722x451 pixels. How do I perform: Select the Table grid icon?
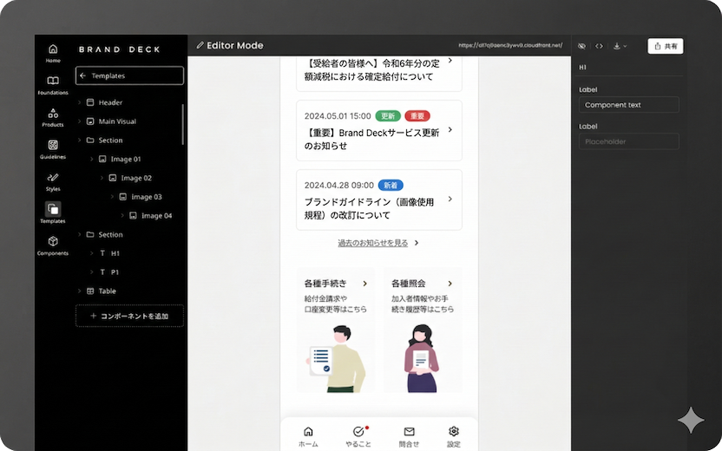pos(90,291)
